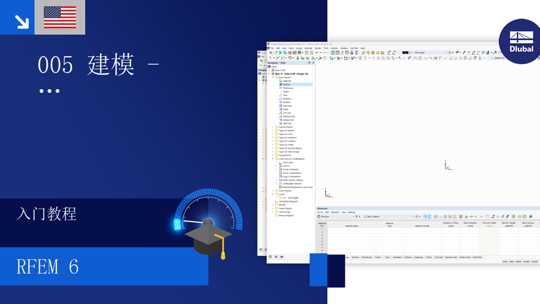540x304 pixels.
Task: Switch to the Members table tab
Action: [x=398, y=257]
